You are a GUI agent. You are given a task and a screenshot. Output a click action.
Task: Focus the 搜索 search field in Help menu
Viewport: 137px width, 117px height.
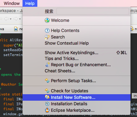[93, 11]
